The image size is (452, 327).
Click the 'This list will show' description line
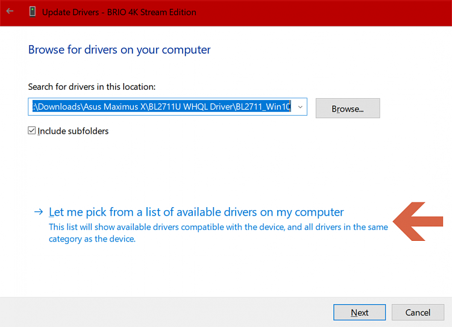(x=218, y=227)
